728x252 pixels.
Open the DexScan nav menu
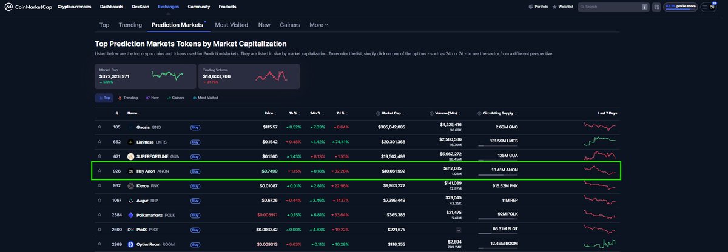pyautogui.click(x=140, y=7)
